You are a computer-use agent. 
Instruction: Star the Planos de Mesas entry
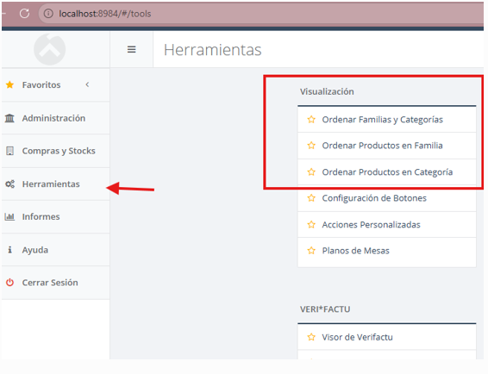[x=311, y=251]
